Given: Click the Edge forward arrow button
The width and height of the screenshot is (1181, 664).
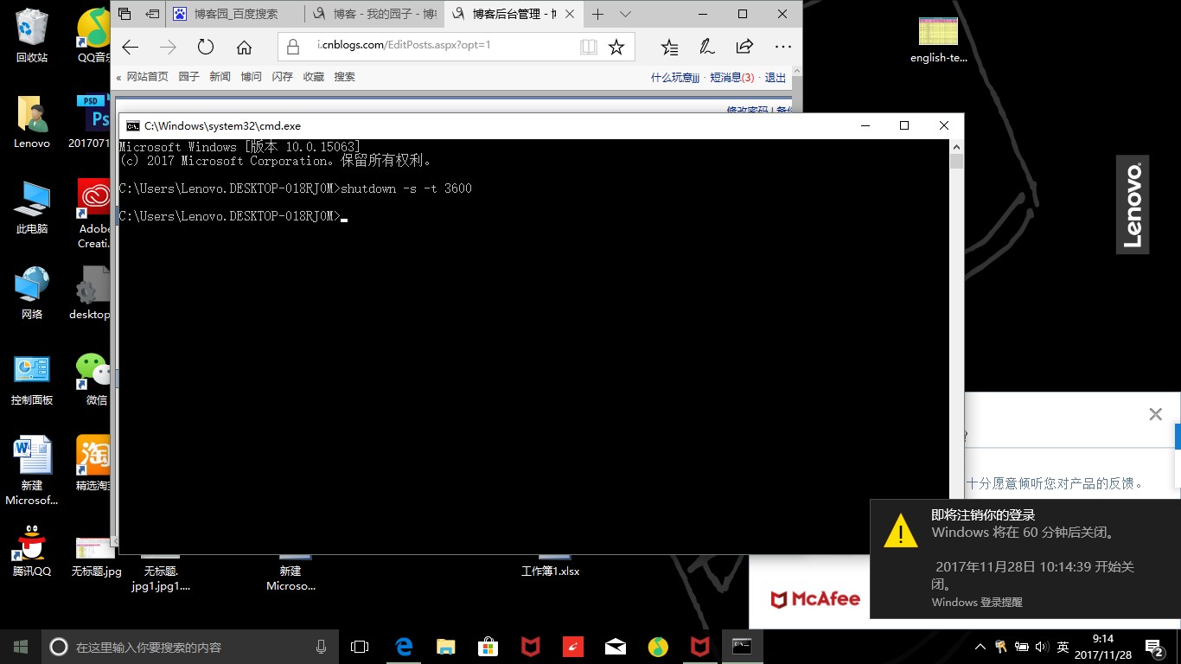Looking at the screenshot, I should tap(168, 48).
